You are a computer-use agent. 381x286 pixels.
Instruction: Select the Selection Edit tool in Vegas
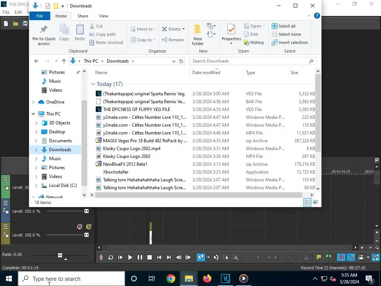225,257
